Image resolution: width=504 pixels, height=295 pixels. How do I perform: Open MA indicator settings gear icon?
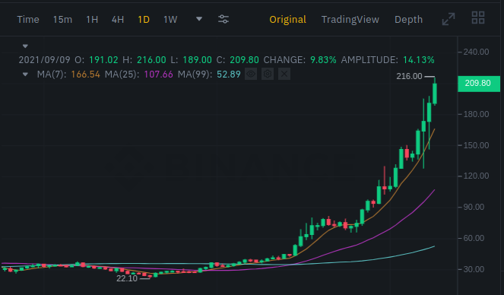[x=268, y=75]
